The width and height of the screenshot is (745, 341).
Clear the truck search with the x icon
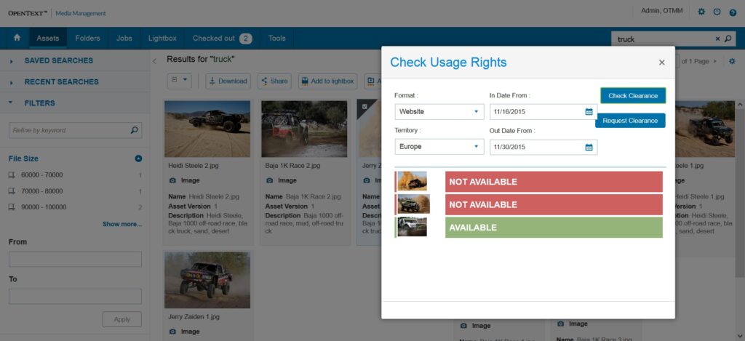coord(717,39)
